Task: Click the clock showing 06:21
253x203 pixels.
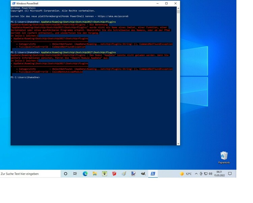Action: point(219,174)
